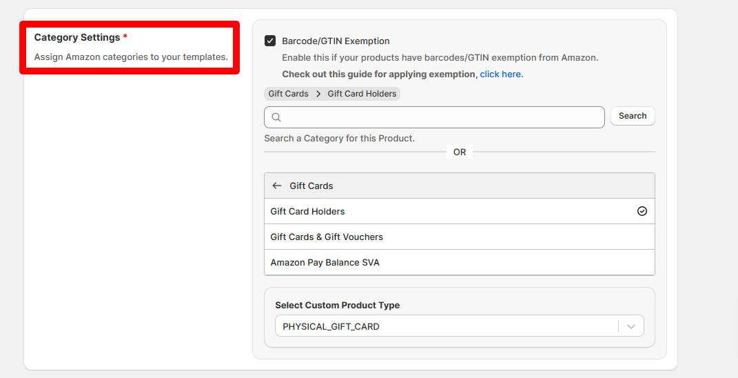Click the 'Search a Category for this Product' hint
Screen dimensions: 738x378
(x=339, y=138)
